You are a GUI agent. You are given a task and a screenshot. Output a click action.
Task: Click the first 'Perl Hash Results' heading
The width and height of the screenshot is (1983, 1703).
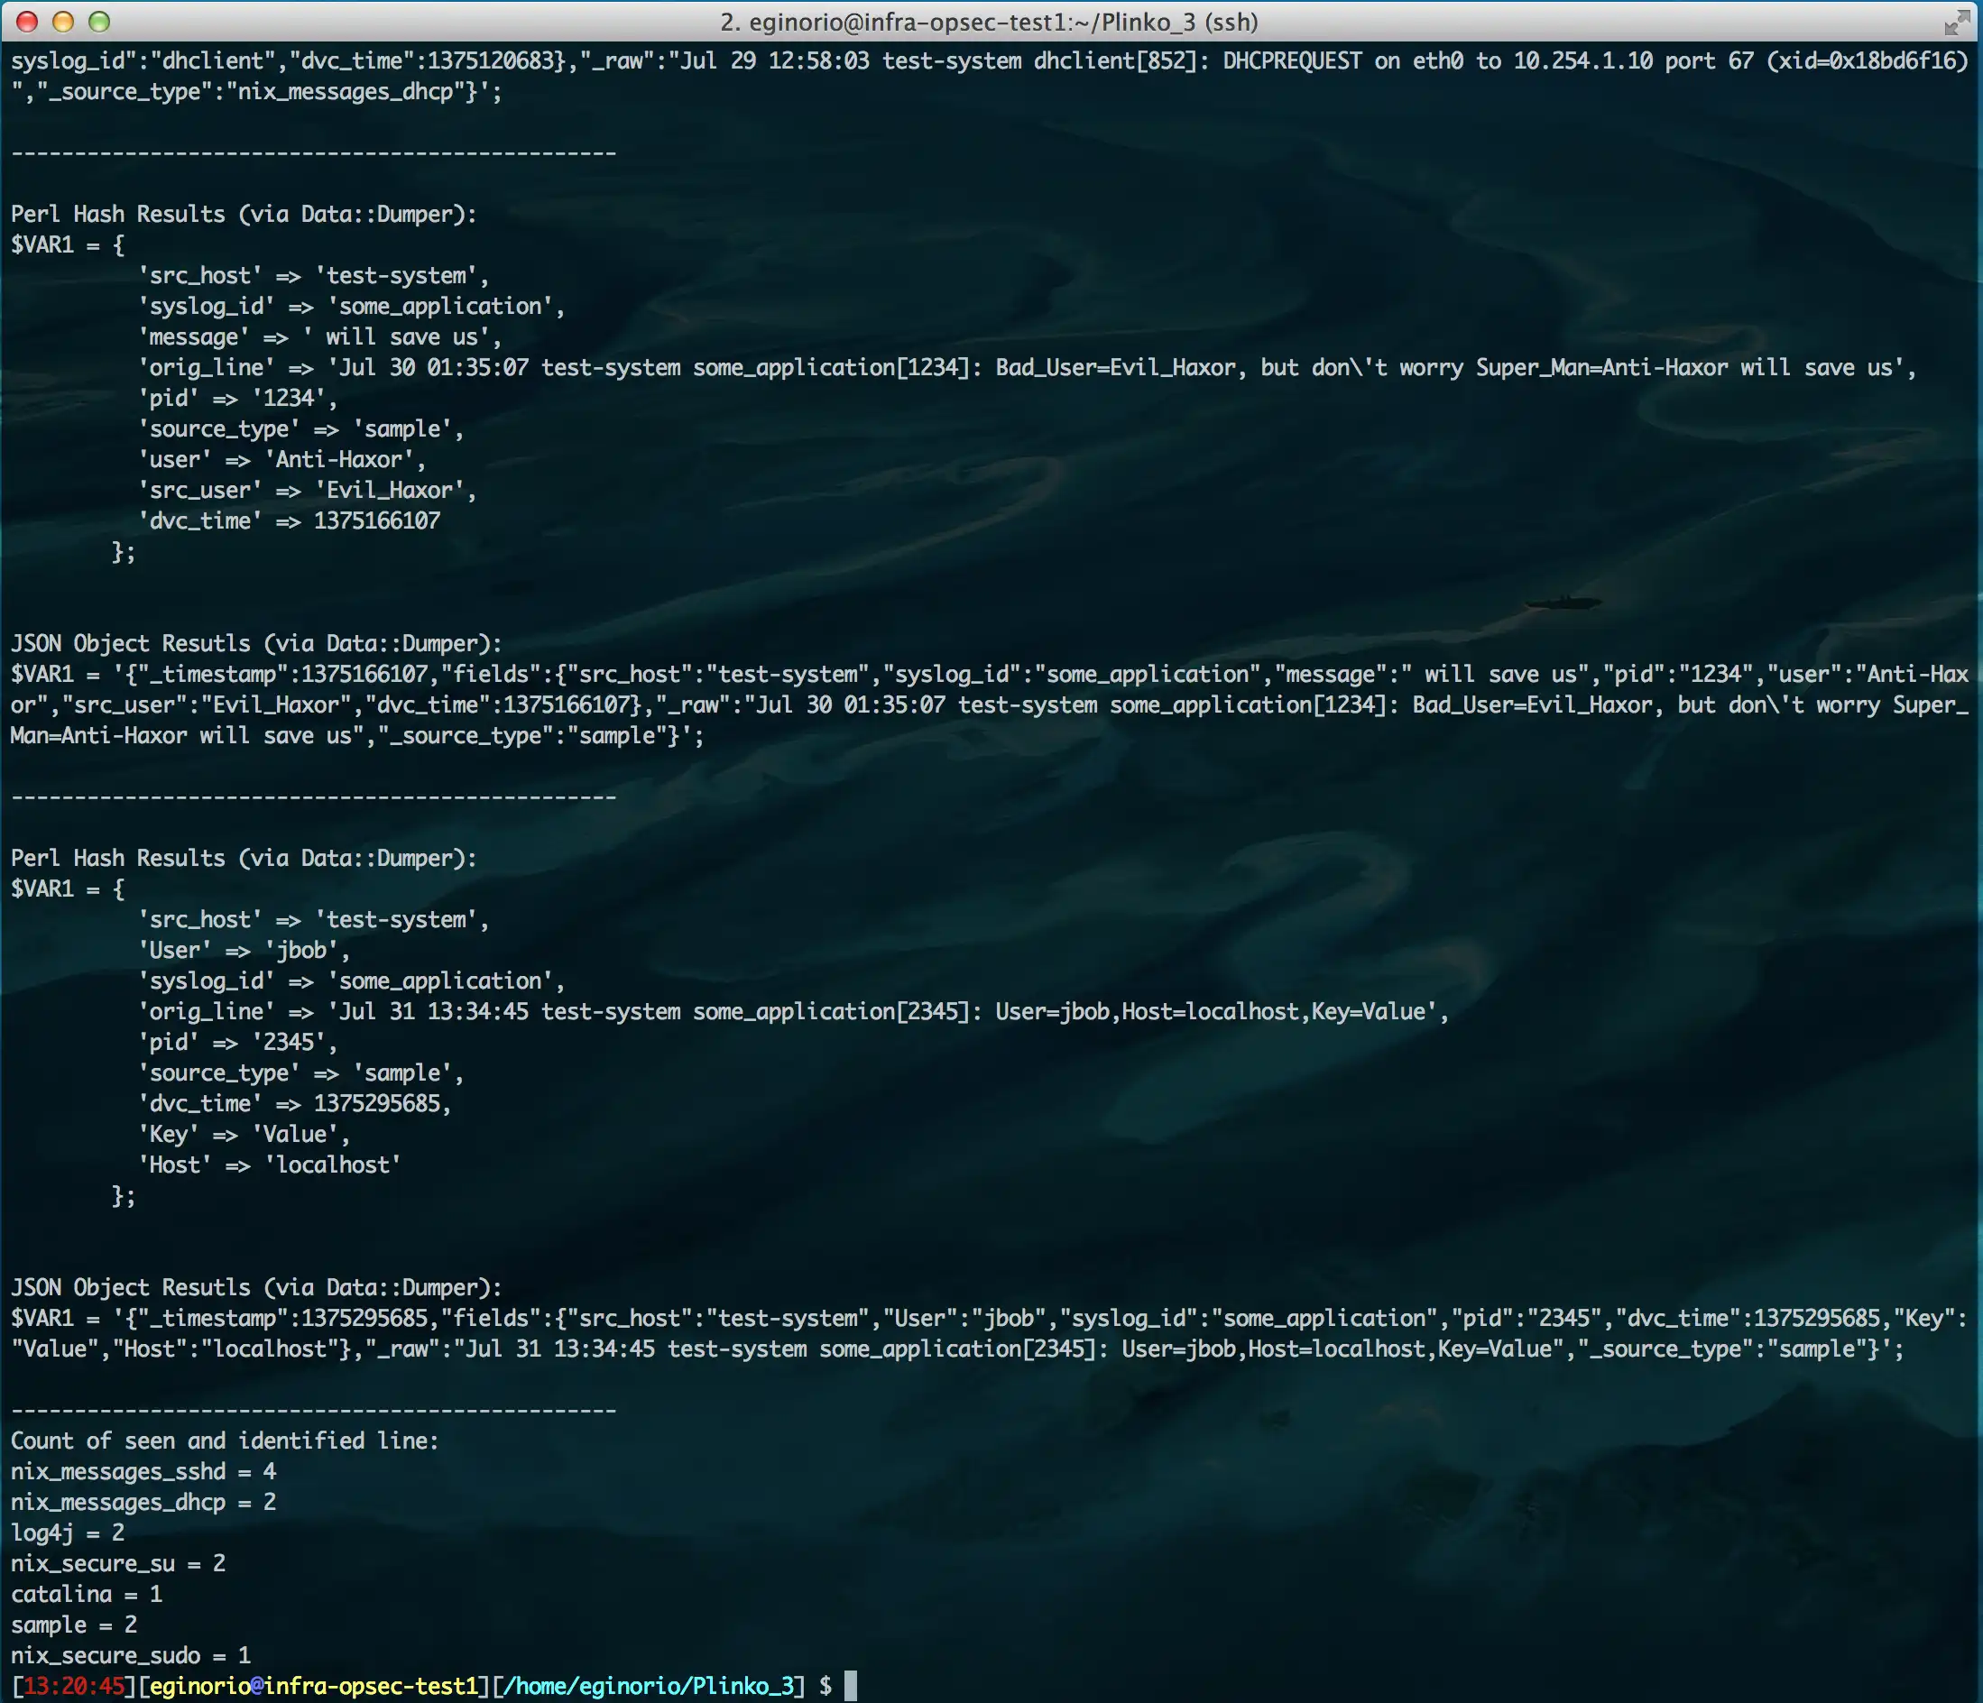(243, 214)
